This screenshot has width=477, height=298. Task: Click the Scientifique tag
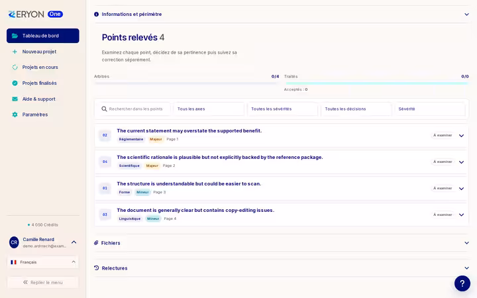(x=129, y=166)
